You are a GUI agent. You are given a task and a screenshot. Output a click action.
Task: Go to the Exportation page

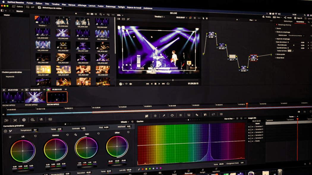click(216, 170)
